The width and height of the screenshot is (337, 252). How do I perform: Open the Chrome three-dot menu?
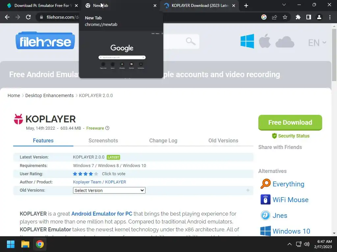pyautogui.click(x=330, y=17)
